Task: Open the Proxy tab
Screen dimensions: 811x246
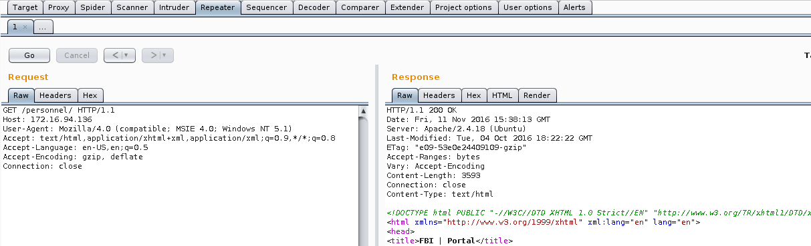Action: (59, 8)
